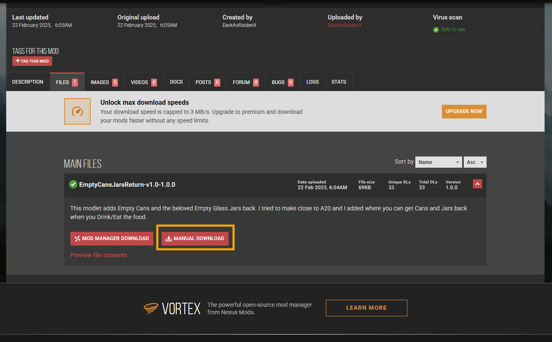Open the Logs tab

pyautogui.click(x=313, y=82)
